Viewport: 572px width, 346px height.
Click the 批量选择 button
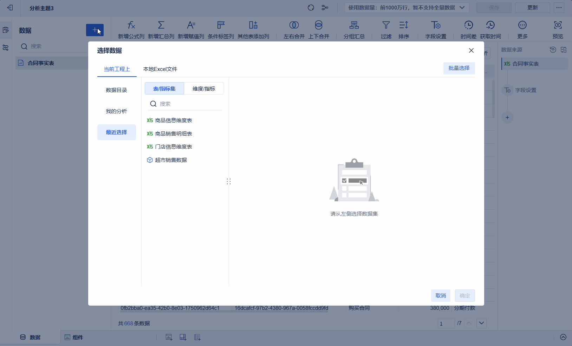pyautogui.click(x=459, y=68)
